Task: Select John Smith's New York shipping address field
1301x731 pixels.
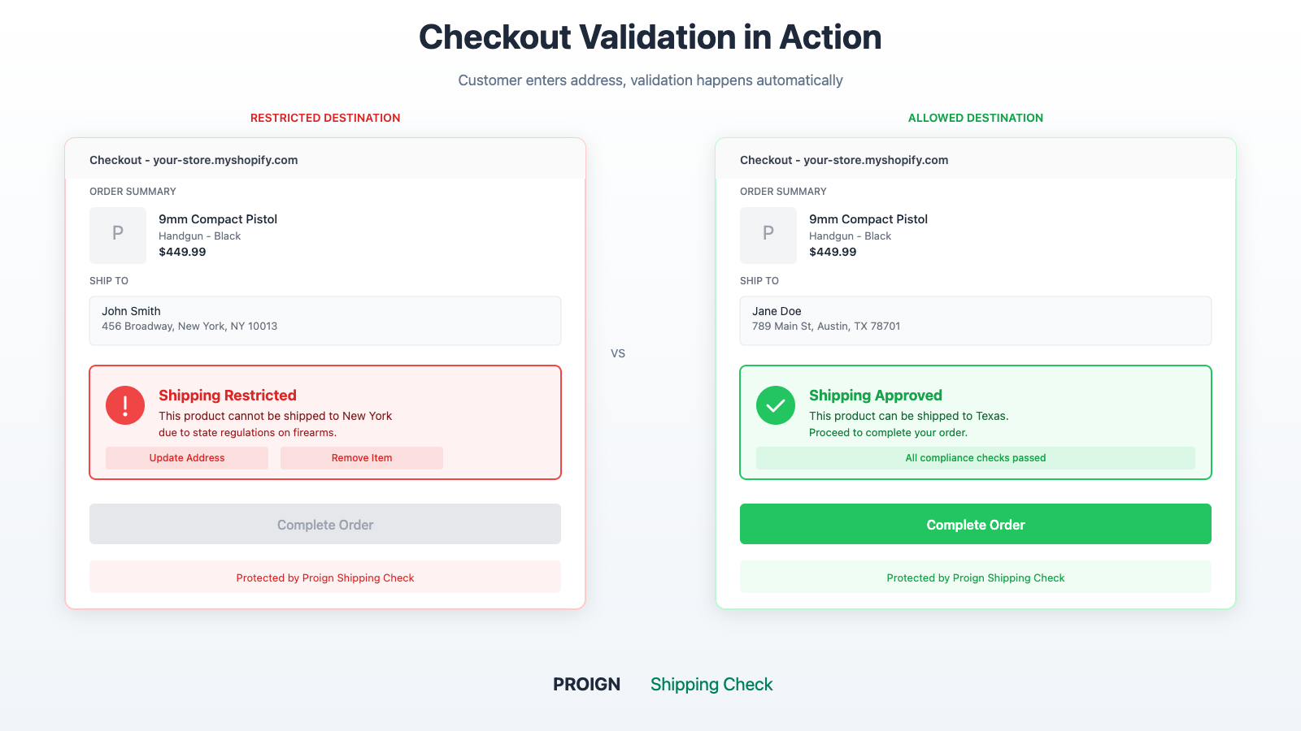Action: tap(324, 320)
